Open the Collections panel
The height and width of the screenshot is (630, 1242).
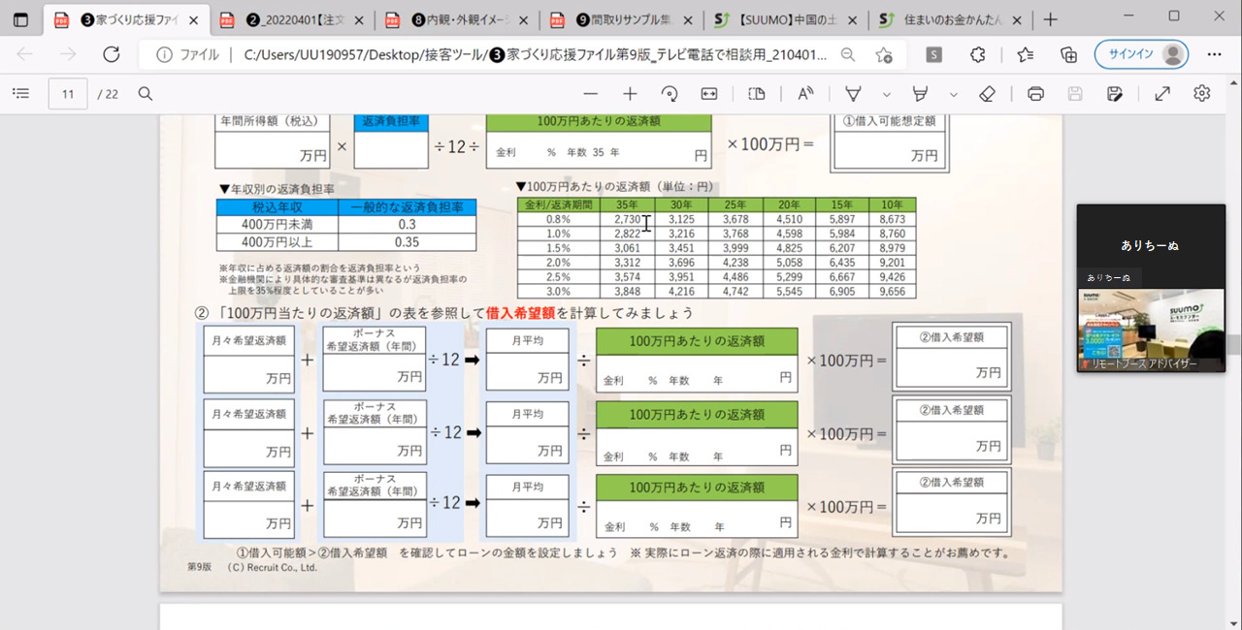pos(1069,55)
